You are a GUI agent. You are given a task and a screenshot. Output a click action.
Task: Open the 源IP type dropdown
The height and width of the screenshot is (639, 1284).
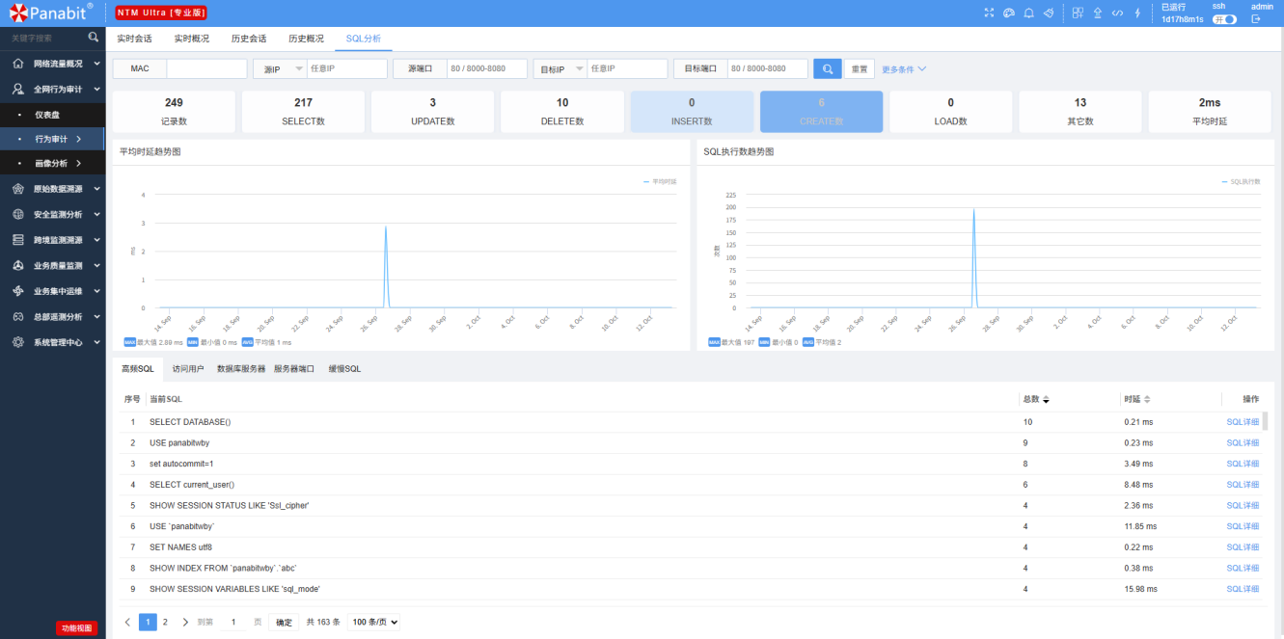[x=279, y=69]
